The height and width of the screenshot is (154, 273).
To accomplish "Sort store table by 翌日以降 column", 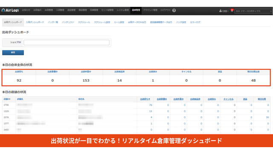I will point(262,99).
